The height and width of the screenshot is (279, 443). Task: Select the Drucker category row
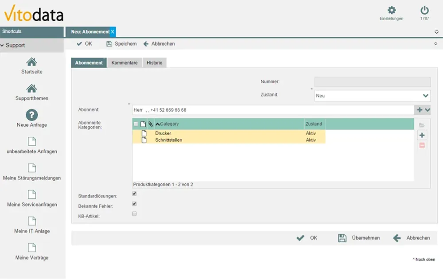[x=229, y=133]
